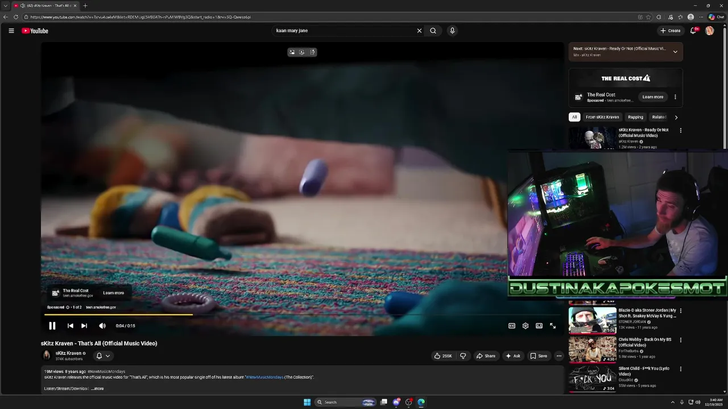Open Blazie-D aka Stoner Jordan video thumbnail
This screenshot has width=728, height=409.
(x=592, y=320)
